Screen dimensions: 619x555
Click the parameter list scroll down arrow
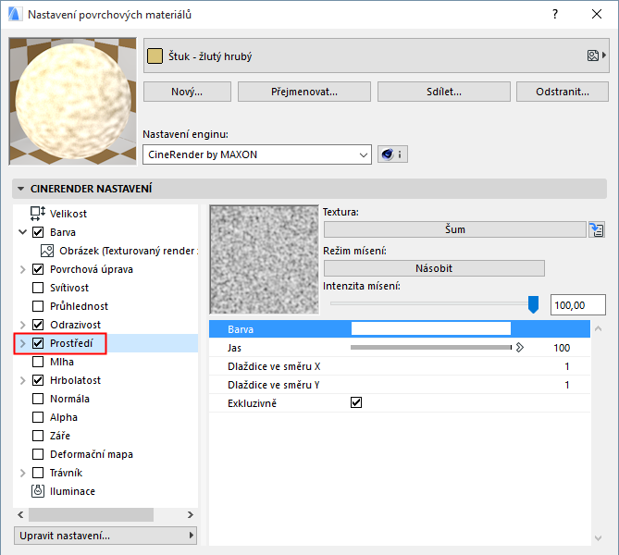click(598, 538)
